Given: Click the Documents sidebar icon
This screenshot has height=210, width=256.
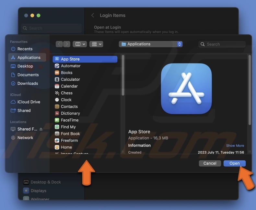Looking at the screenshot, I should coord(13,75).
